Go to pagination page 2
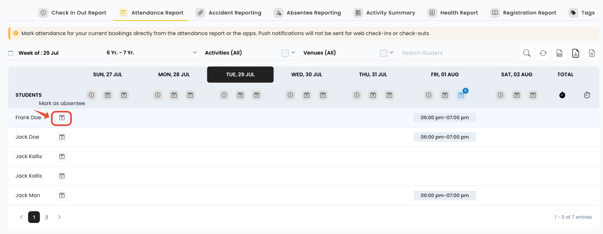Viewport: 603px width, 234px height. coord(47,217)
